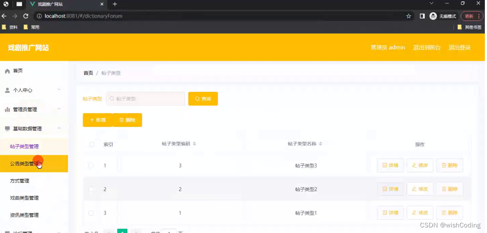Image resolution: width=487 pixels, height=233 pixels.
Task: Click 删除 for 帖子类型2
Action: [450, 189]
